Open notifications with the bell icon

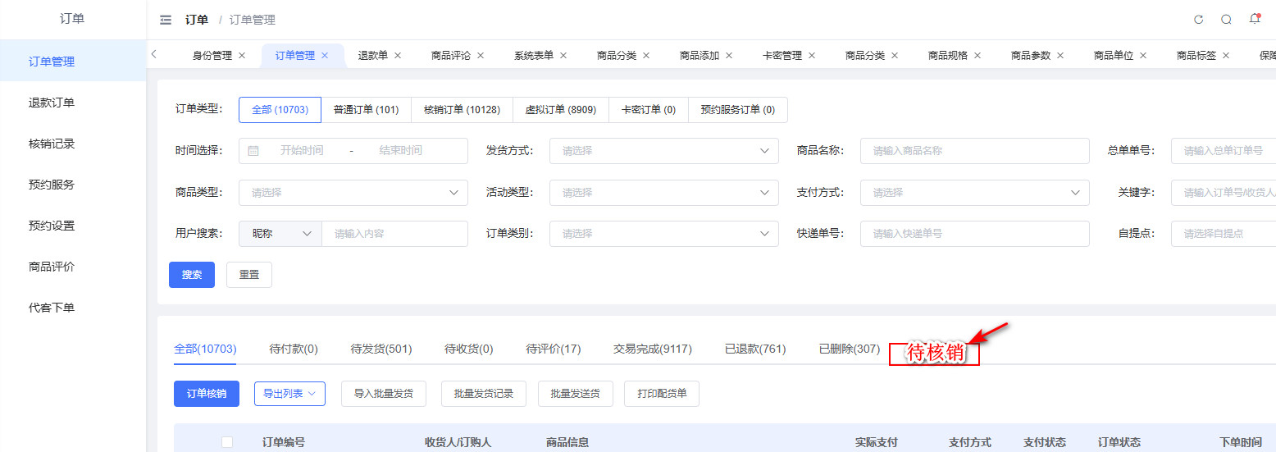[1254, 19]
